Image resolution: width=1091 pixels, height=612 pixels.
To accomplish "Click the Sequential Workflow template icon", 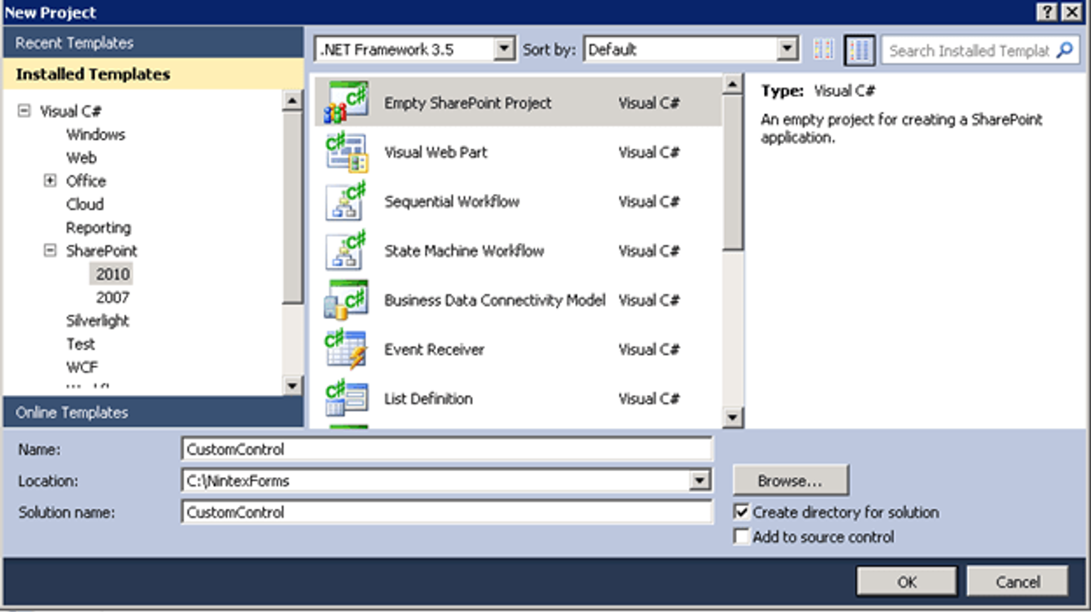I will [346, 201].
